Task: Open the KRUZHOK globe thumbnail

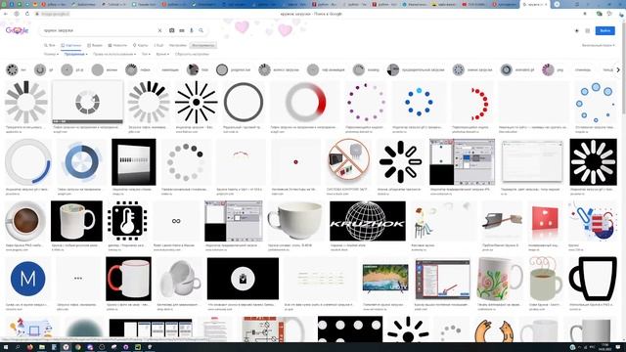Action: [x=368, y=221]
